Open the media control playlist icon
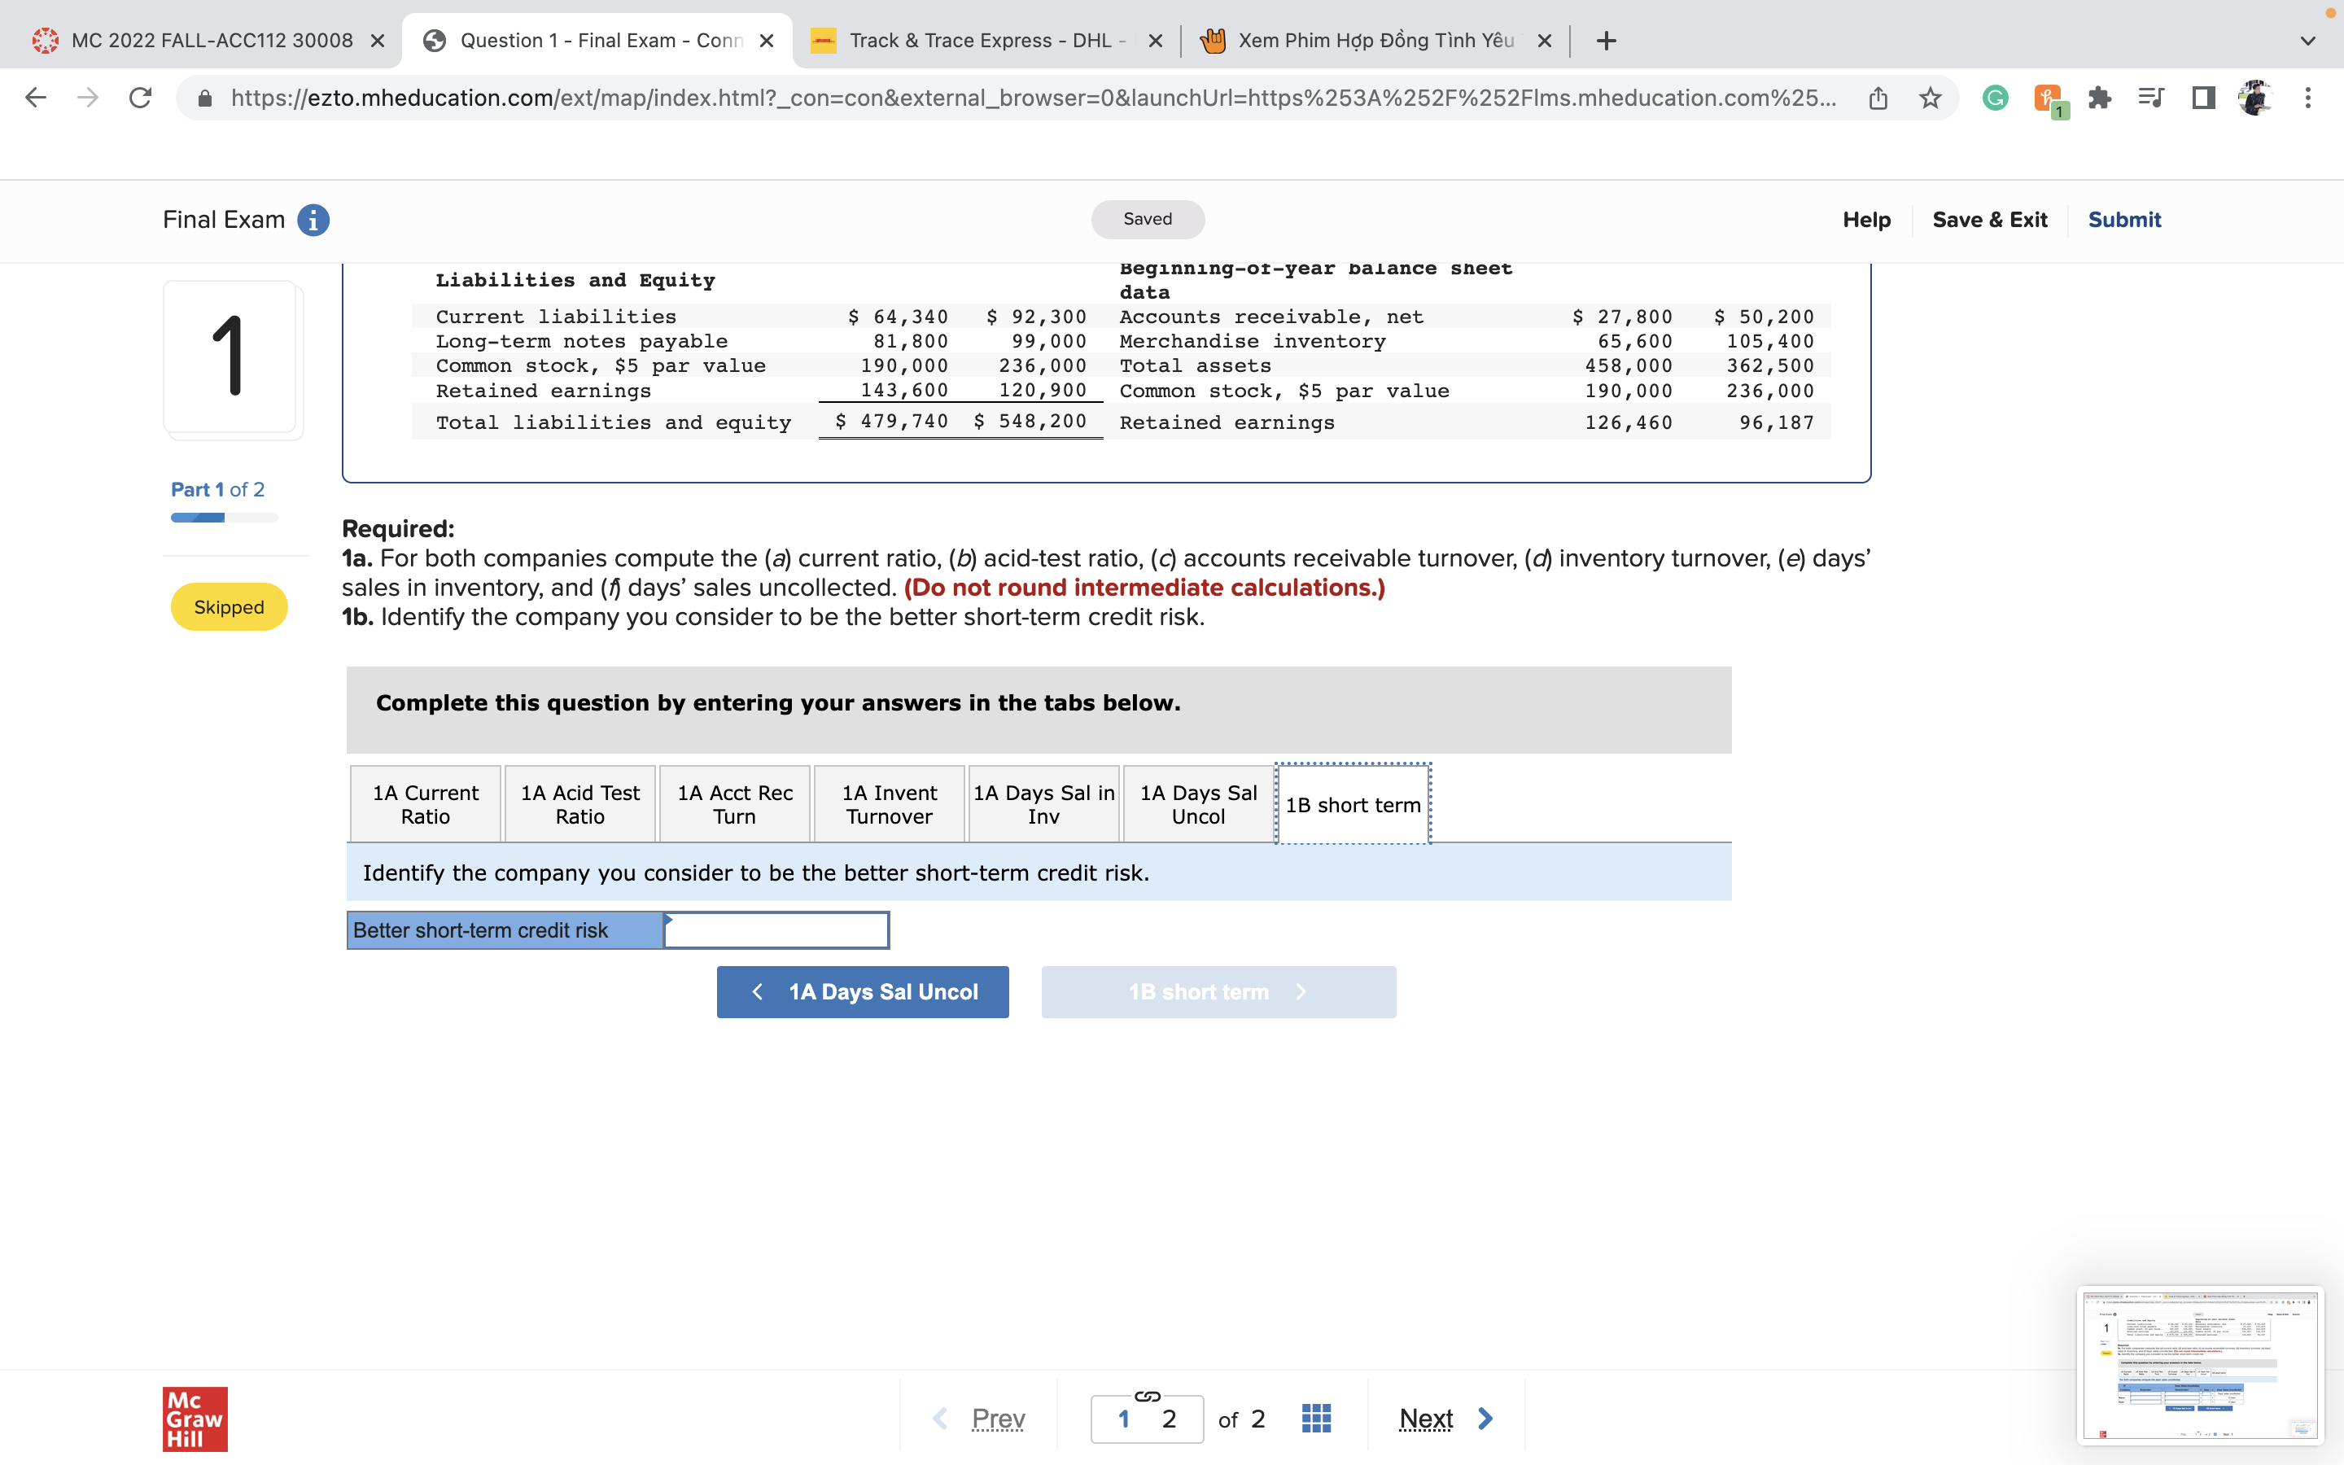The width and height of the screenshot is (2344, 1465). (x=2150, y=98)
